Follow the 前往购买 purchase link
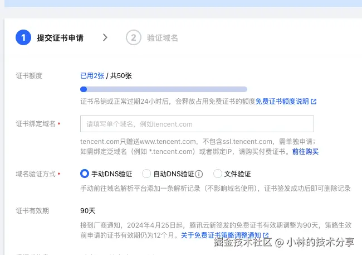This screenshot has height=255, width=362. point(305,152)
